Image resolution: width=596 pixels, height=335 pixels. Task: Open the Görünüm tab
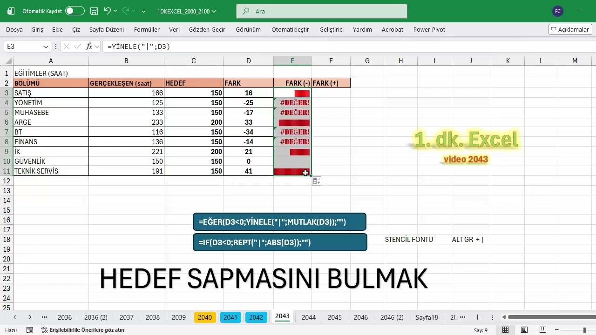(x=248, y=29)
